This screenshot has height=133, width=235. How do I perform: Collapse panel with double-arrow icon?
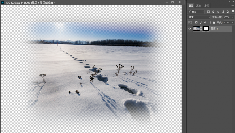click(230, 1)
